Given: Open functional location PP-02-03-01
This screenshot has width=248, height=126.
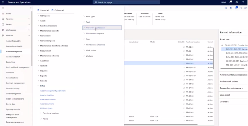Looking at the screenshot, I should coord(191,76).
